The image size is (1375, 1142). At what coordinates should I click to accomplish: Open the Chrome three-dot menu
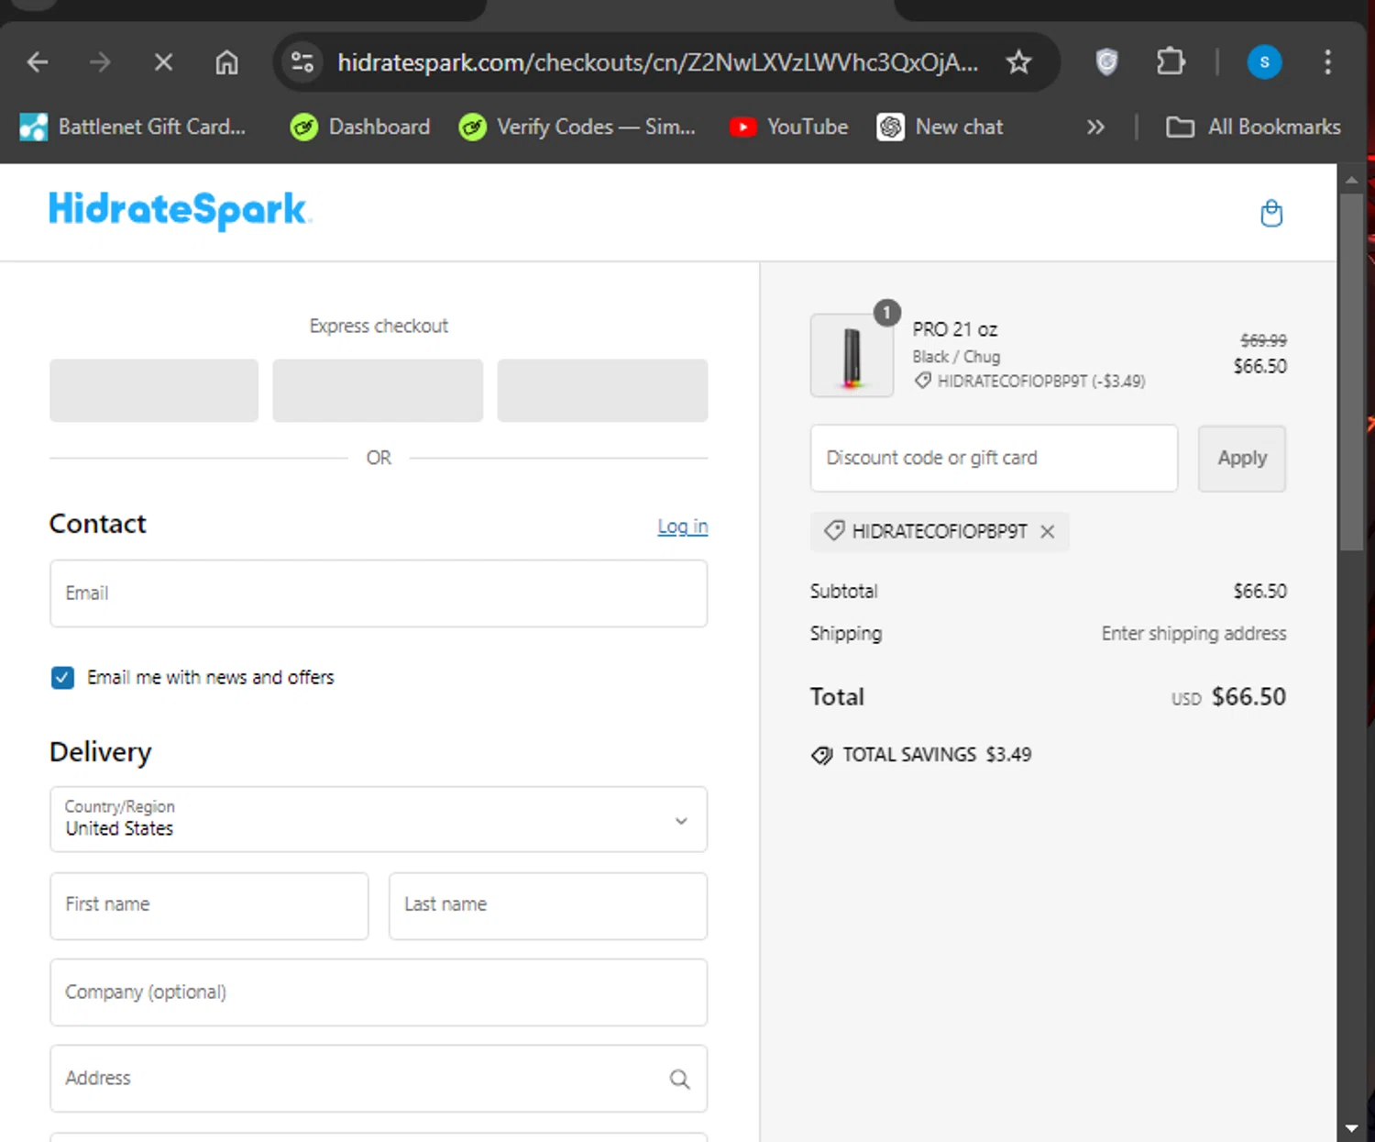pyautogui.click(x=1327, y=62)
